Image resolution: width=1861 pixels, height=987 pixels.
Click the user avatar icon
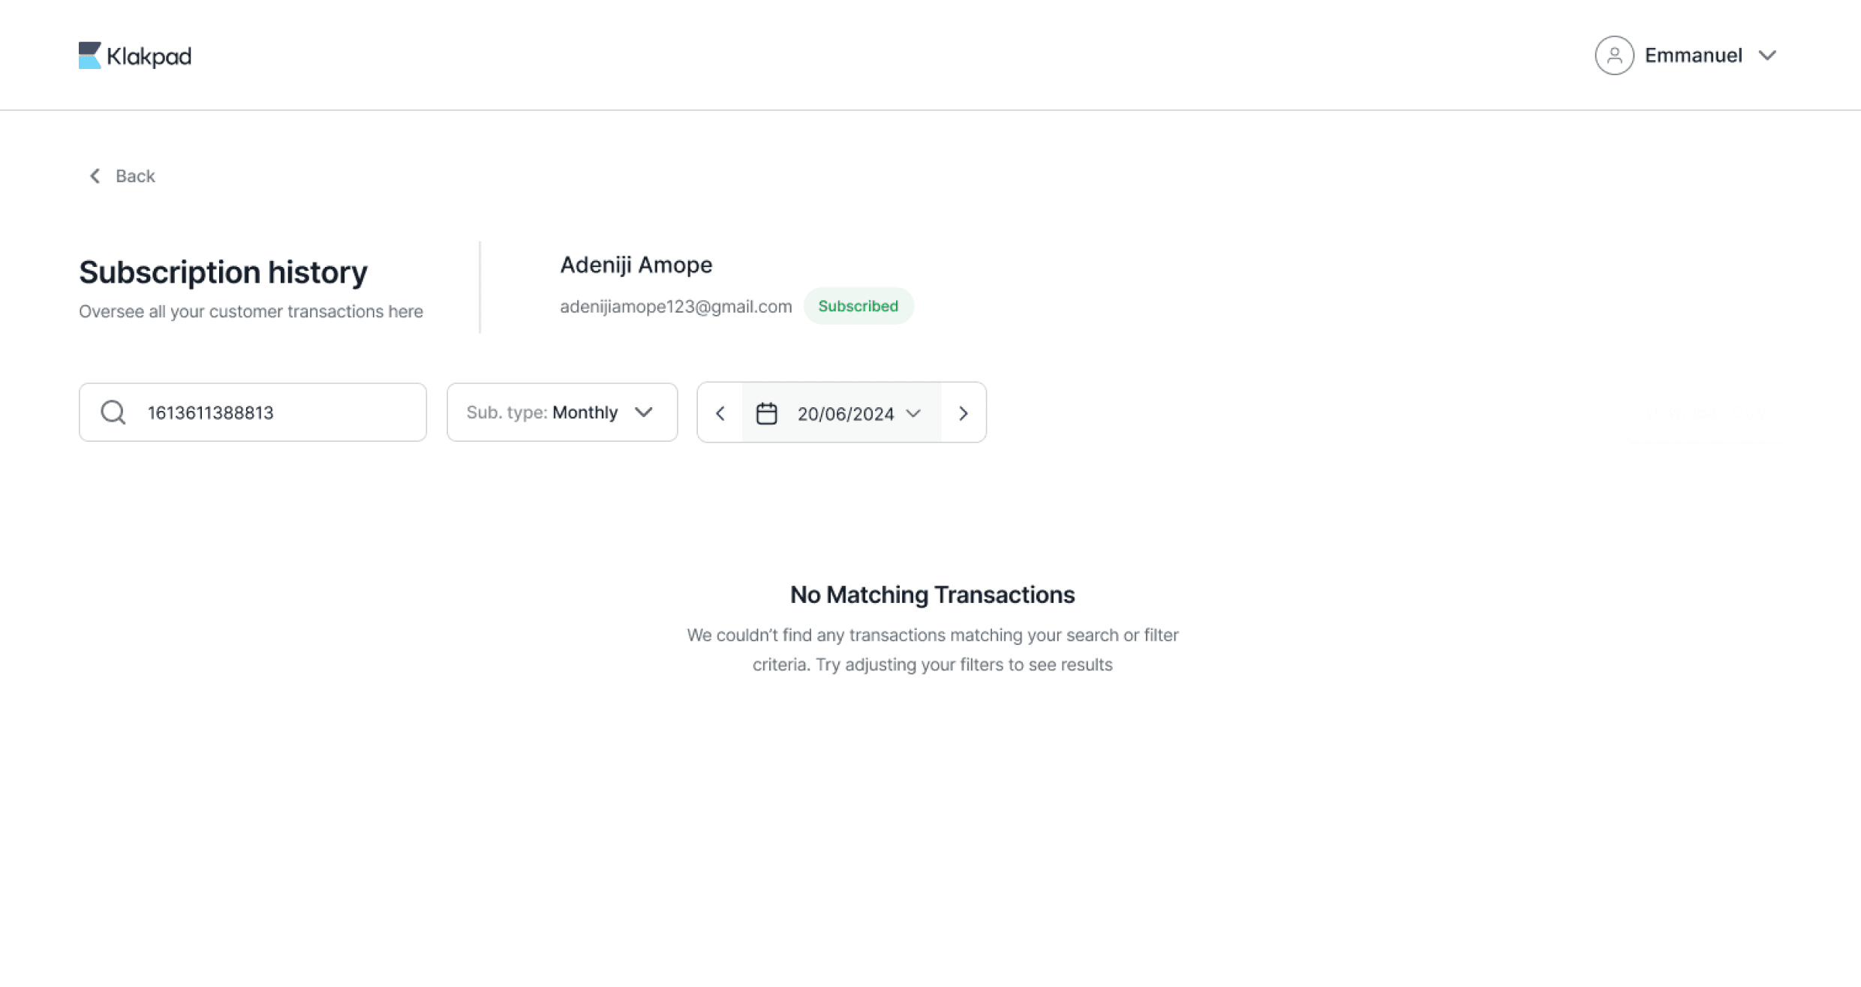tap(1614, 55)
